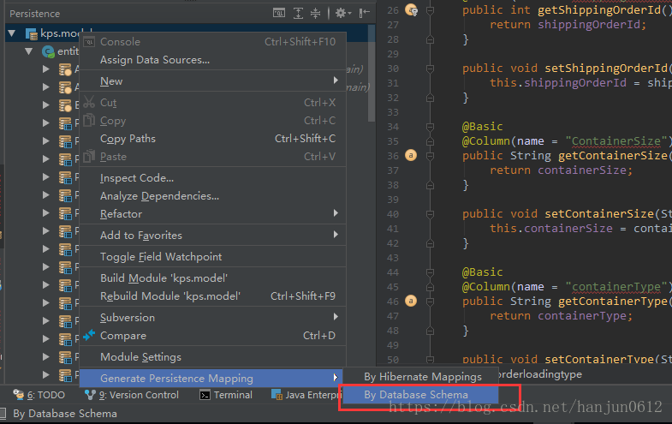Collapse the kps.model tree node arrow
Viewport: 672px width, 424px height.
12,33
